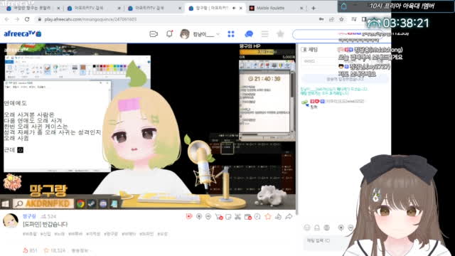This screenshot has width=455, height=256.
Task: Open the notification bell in header
Action: tap(169, 34)
